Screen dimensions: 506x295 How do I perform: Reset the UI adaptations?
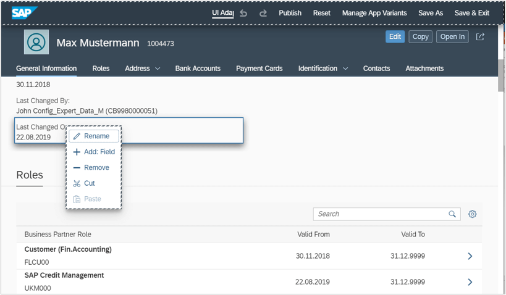tap(322, 13)
